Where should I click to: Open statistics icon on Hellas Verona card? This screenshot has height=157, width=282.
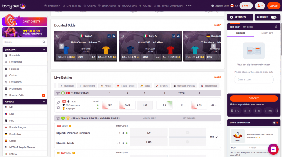pos(114,36)
